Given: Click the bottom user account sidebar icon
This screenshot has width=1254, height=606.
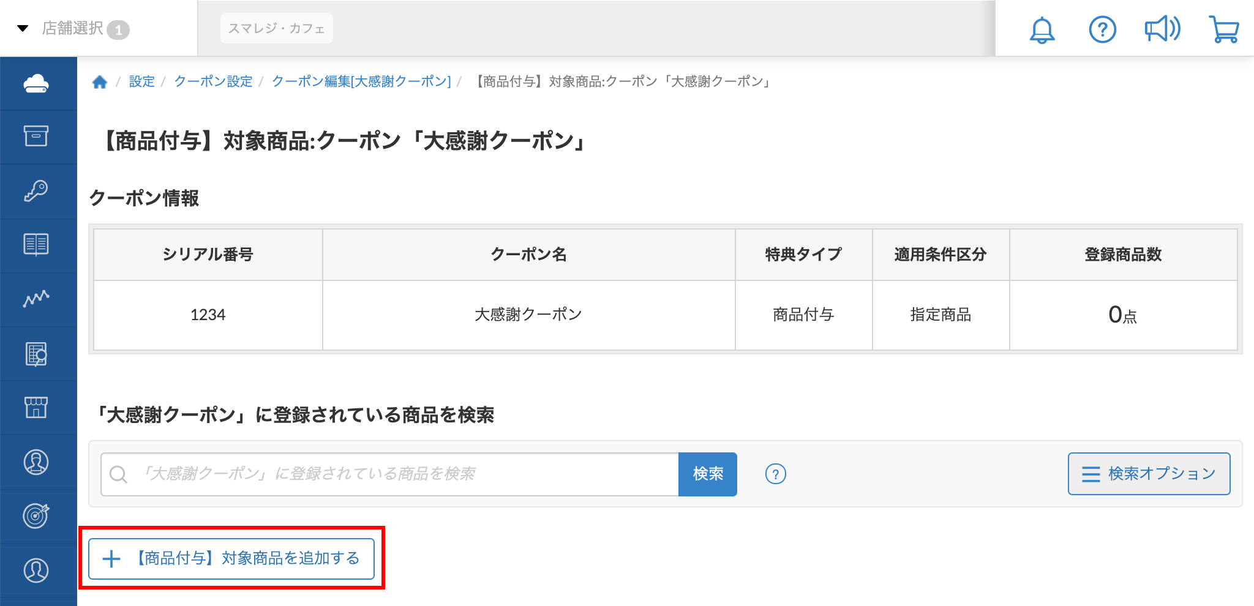Looking at the screenshot, I should (36, 570).
